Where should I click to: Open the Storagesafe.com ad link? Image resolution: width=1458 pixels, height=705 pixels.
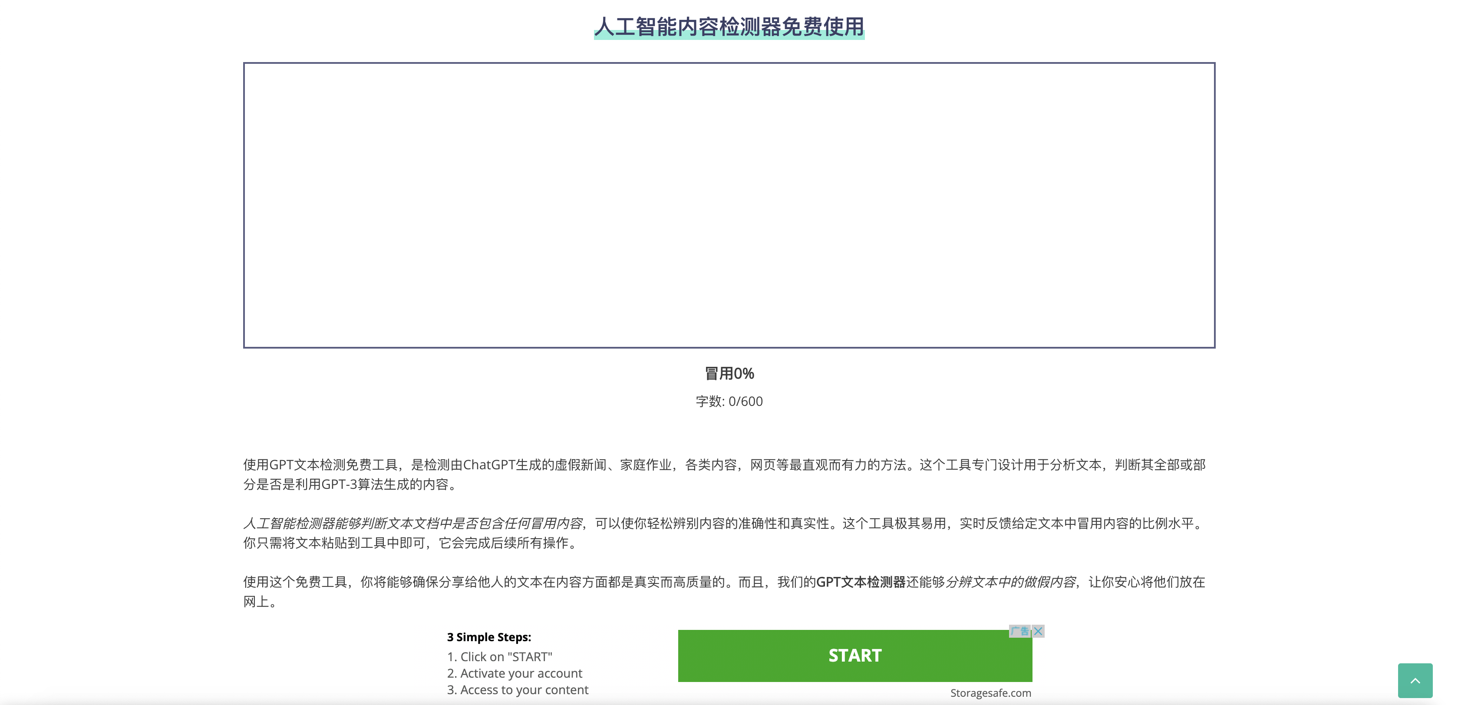pyautogui.click(x=990, y=693)
